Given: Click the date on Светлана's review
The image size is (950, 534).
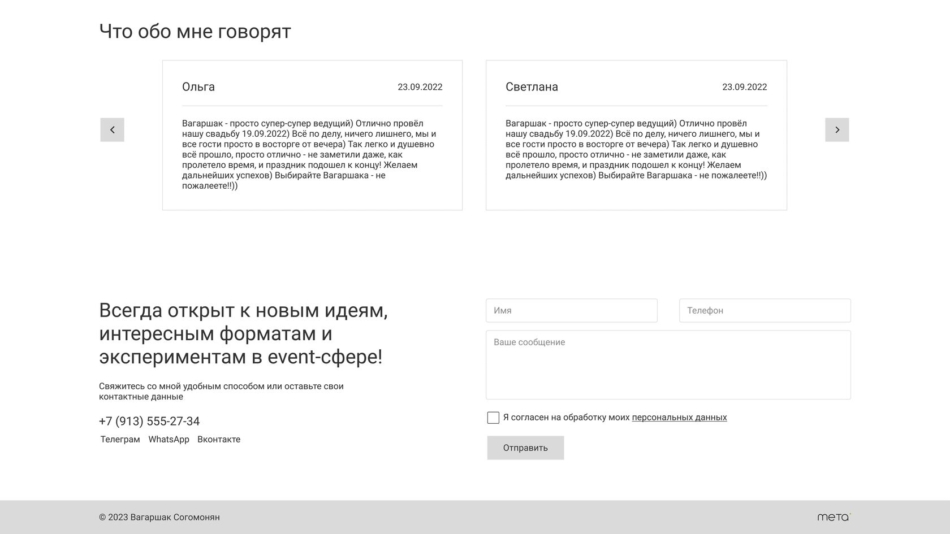Looking at the screenshot, I should [744, 87].
